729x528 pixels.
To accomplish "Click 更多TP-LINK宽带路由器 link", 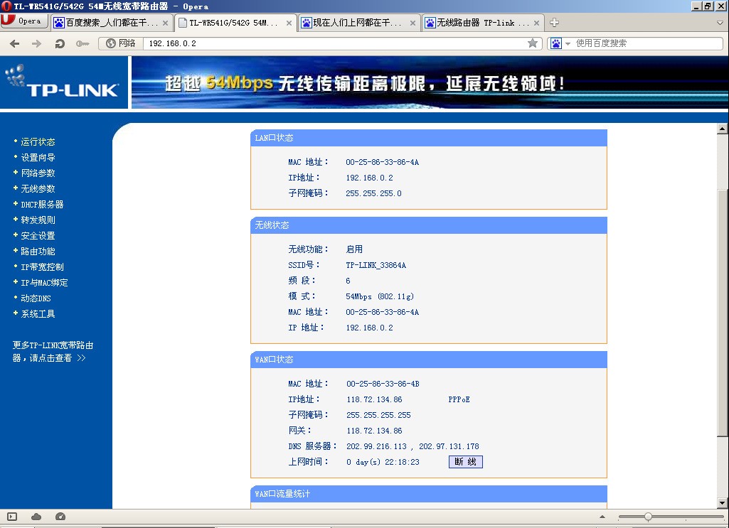I will tap(53, 352).
